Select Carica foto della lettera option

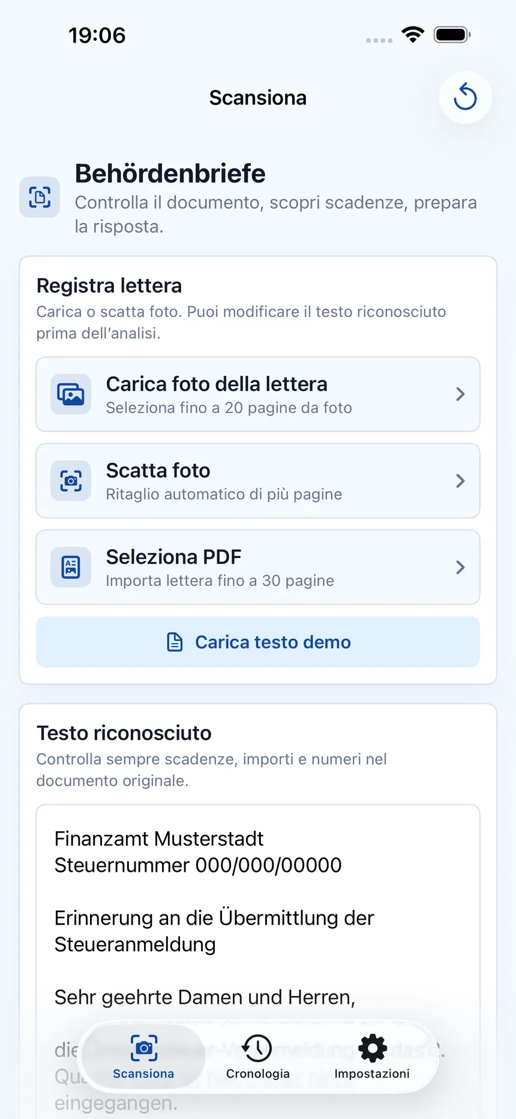258,394
